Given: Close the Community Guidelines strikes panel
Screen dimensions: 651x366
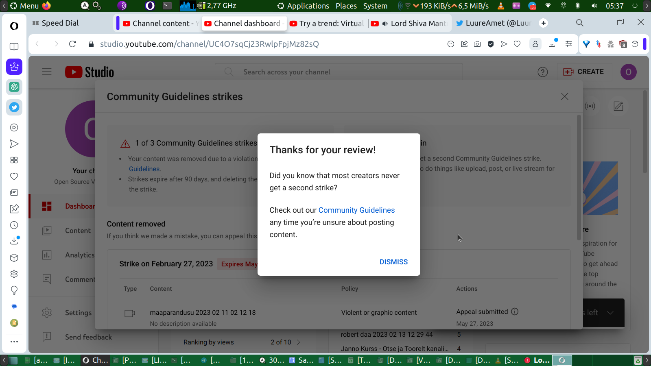Looking at the screenshot, I should coord(564,96).
